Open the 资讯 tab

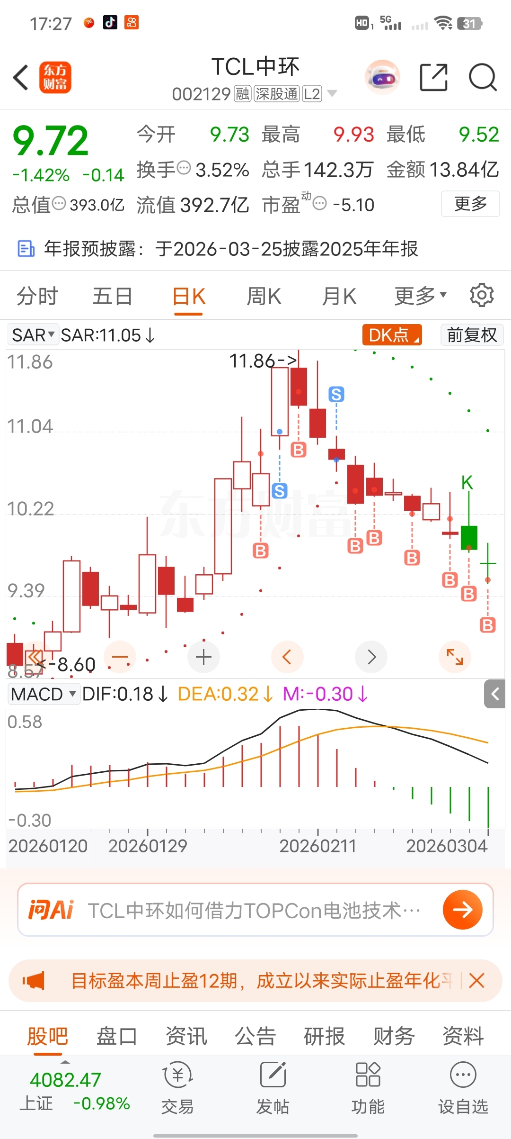(186, 1036)
